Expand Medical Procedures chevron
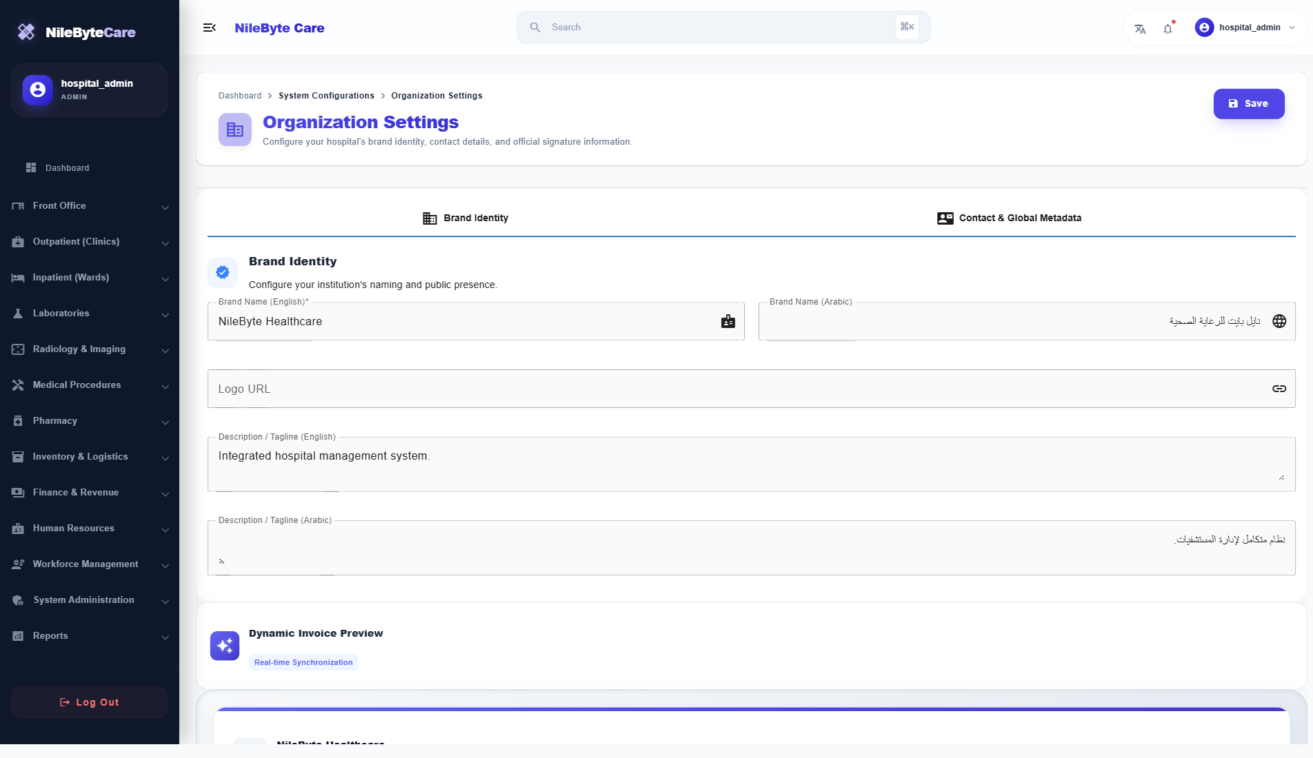 click(165, 386)
